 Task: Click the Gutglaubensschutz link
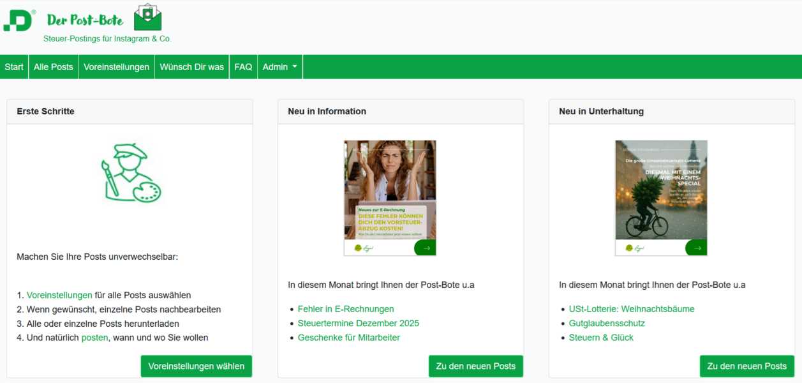[607, 323]
